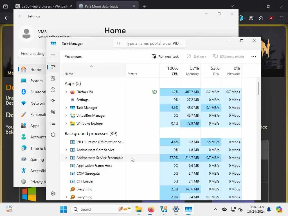Sort processes by Memory column header
This screenshot has height=216, width=288.
[190, 70]
